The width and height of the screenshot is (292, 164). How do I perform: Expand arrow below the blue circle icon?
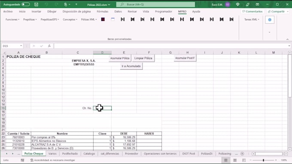coord(270,32)
